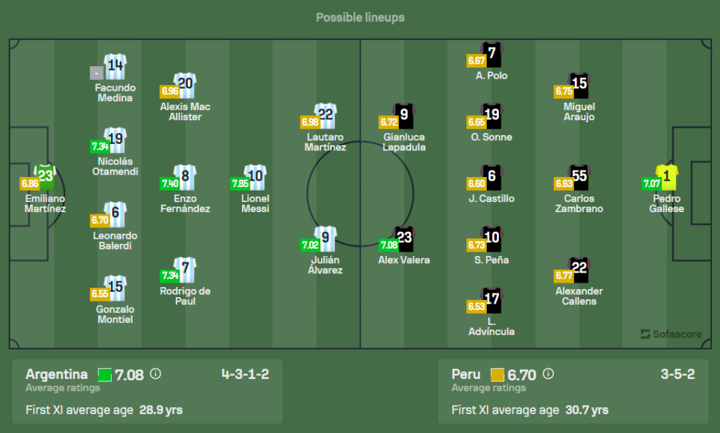The image size is (720, 433).
Task: Click info icon beside Peru's 6.70 rating
Action: 548,374
